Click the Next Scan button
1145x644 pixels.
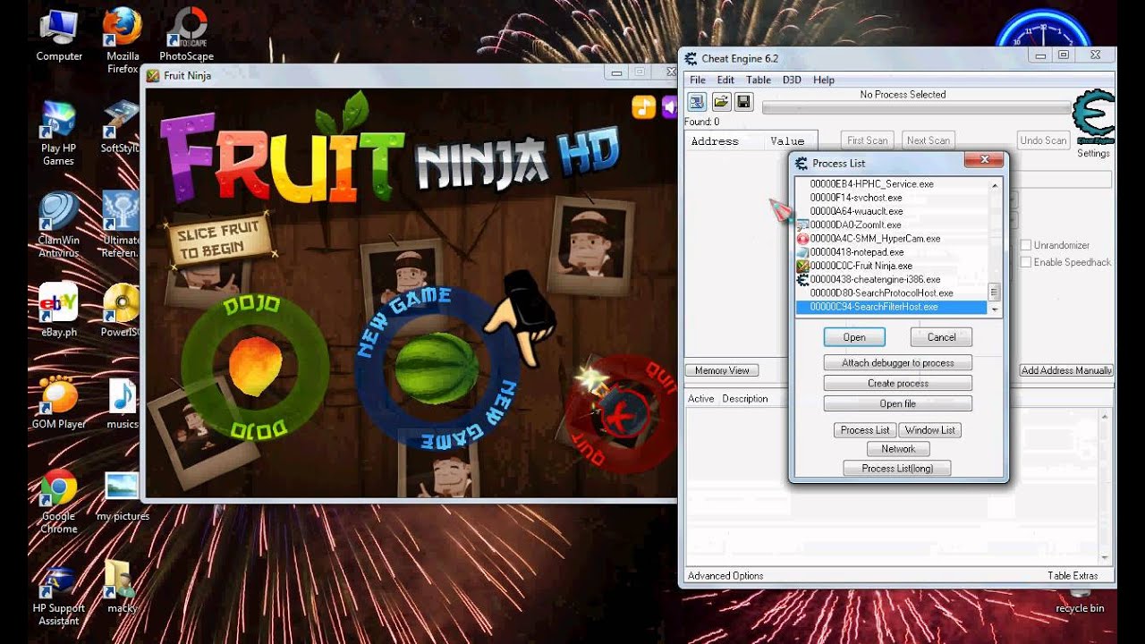click(928, 140)
